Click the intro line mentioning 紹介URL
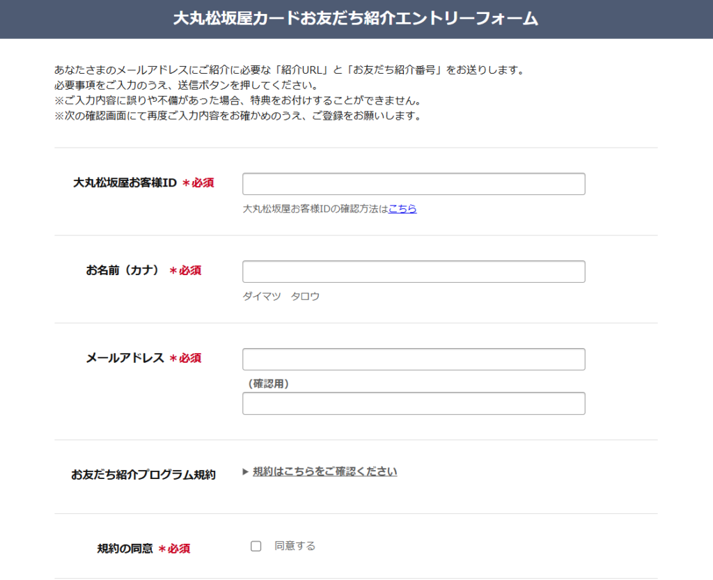 [x=290, y=70]
